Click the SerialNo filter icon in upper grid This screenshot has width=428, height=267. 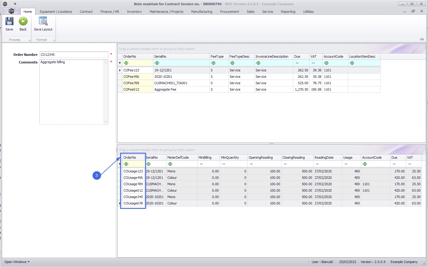(x=157, y=63)
